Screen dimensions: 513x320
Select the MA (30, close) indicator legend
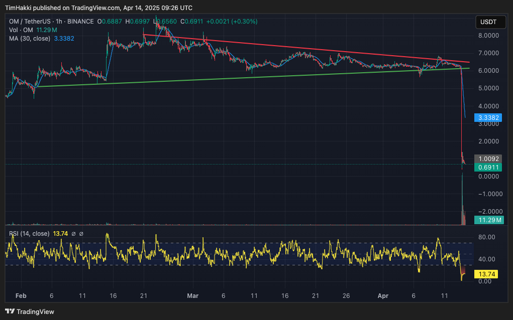point(30,38)
